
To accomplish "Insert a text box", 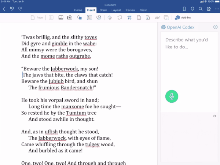I will coord(89,18).
